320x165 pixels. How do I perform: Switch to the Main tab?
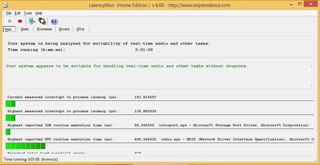[x=9, y=29]
